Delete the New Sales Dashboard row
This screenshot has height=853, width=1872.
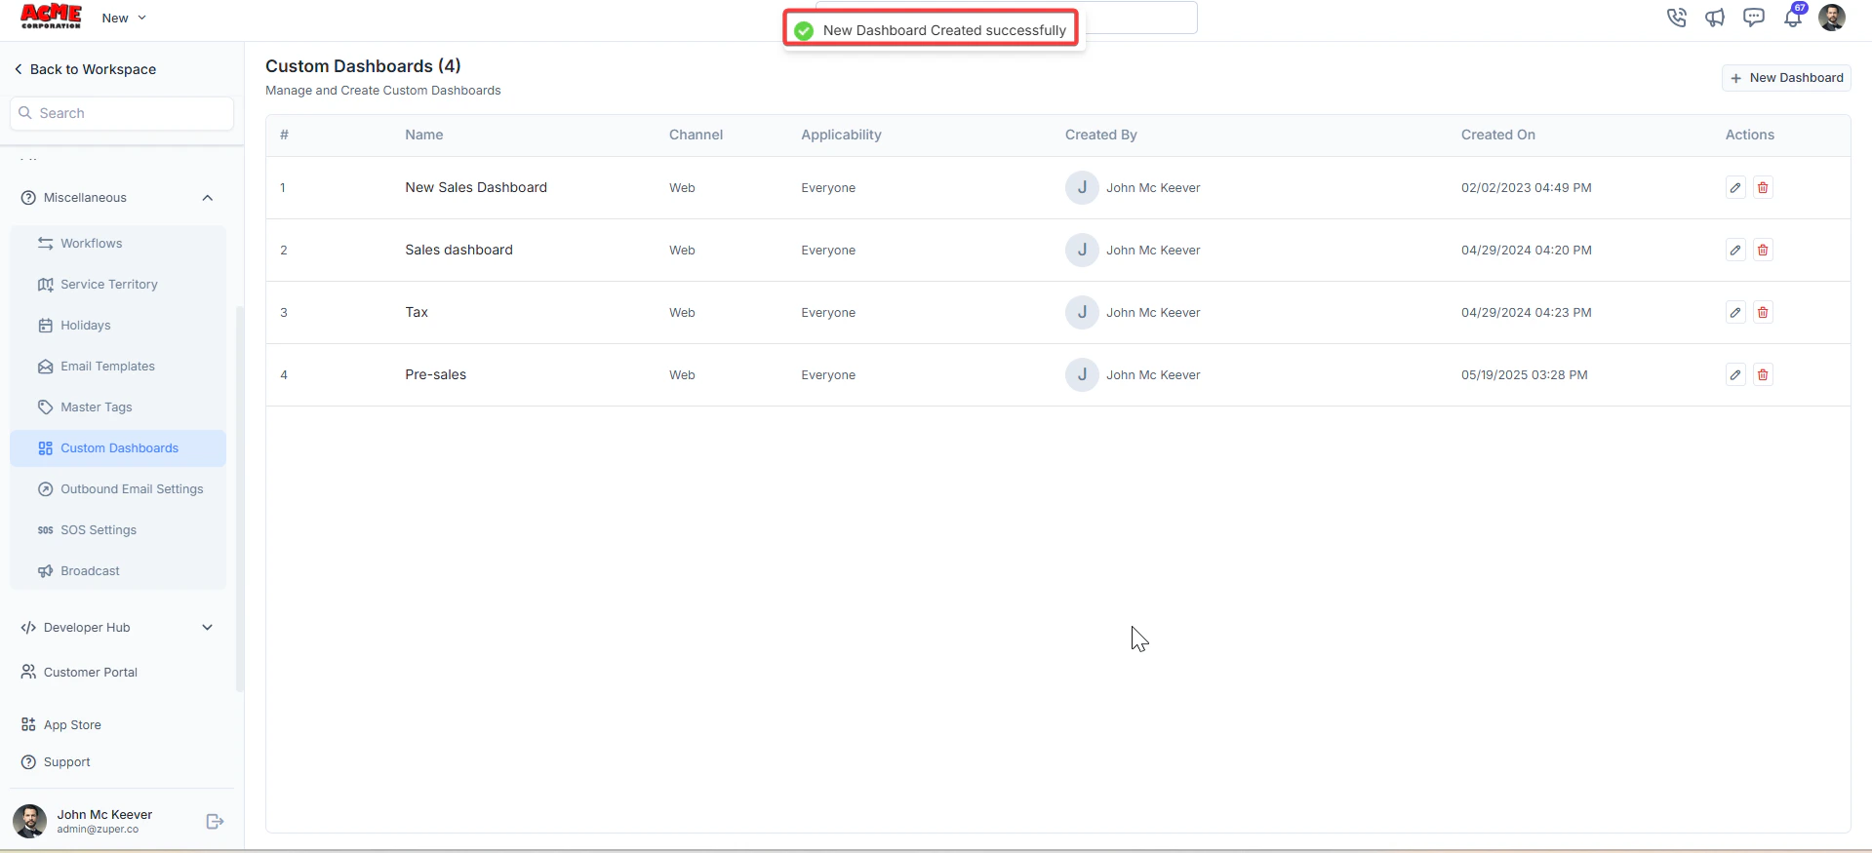point(1763,187)
